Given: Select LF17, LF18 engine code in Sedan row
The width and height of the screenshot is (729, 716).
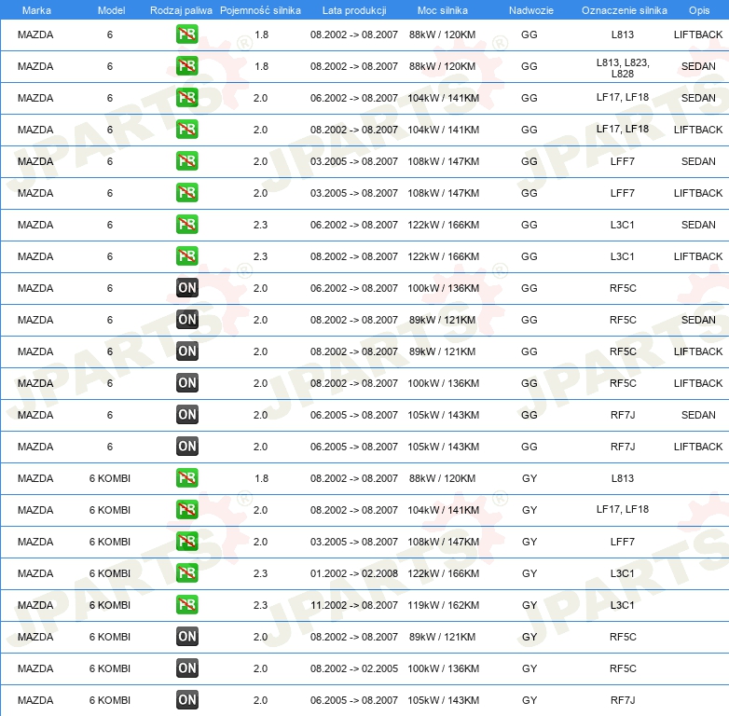Looking at the screenshot, I should (623, 97).
